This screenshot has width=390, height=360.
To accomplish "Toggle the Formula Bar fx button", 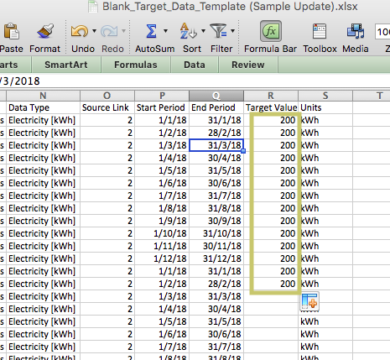I will [x=271, y=31].
